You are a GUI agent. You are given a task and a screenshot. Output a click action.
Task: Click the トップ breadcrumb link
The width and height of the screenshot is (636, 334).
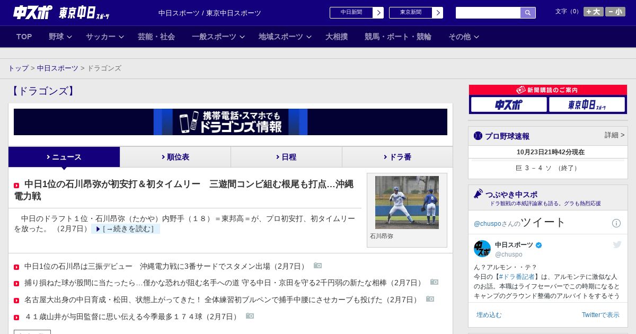18,68
